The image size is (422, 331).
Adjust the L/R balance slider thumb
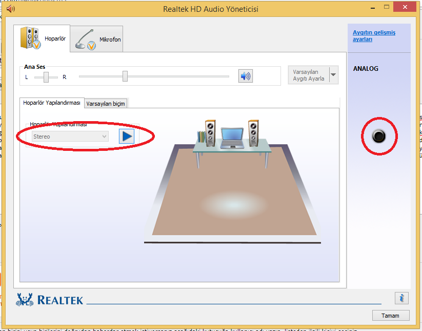[46, 77]
